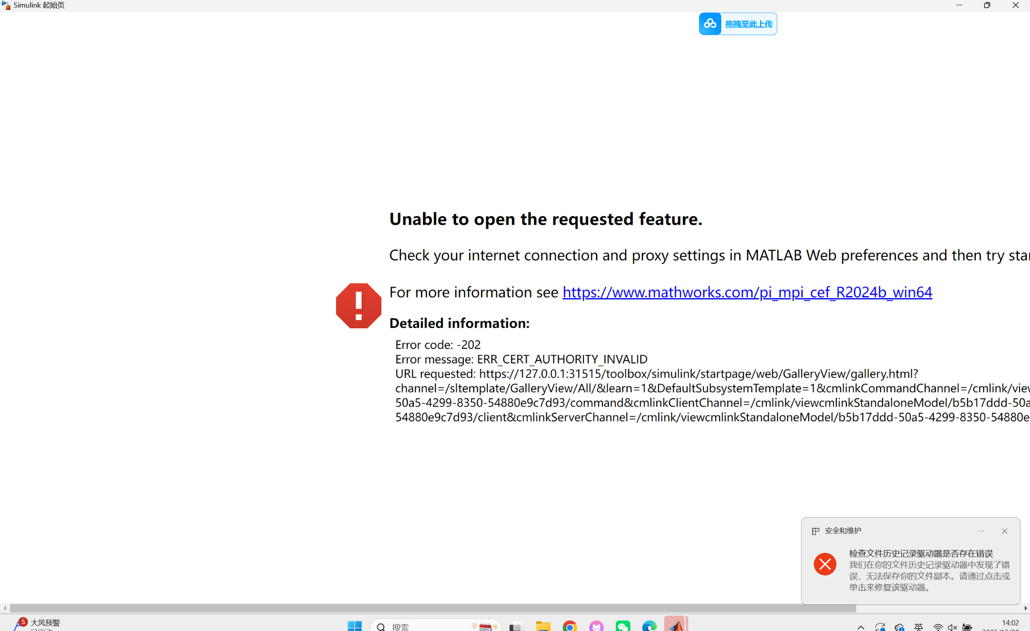Open Microsoft Edge from taskbar
Image resolution: width=1030 pixels, height=631 pixels.
[x=649, y=626]
